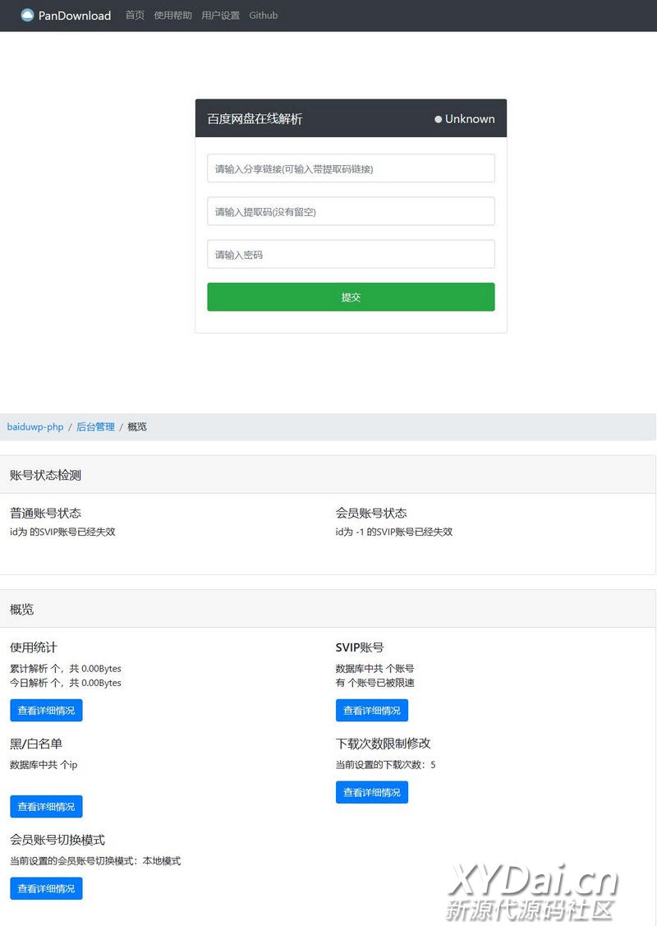The height and width of the screenshot is (926, 657).
Task: Click the PanDownload brand name text
Action: point(75,16)
